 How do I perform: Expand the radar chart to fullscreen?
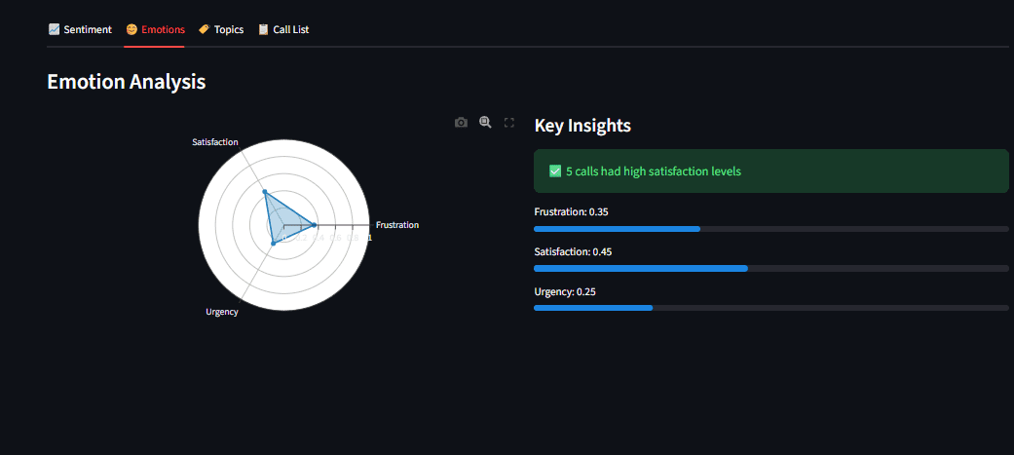(x=508, y=123)
